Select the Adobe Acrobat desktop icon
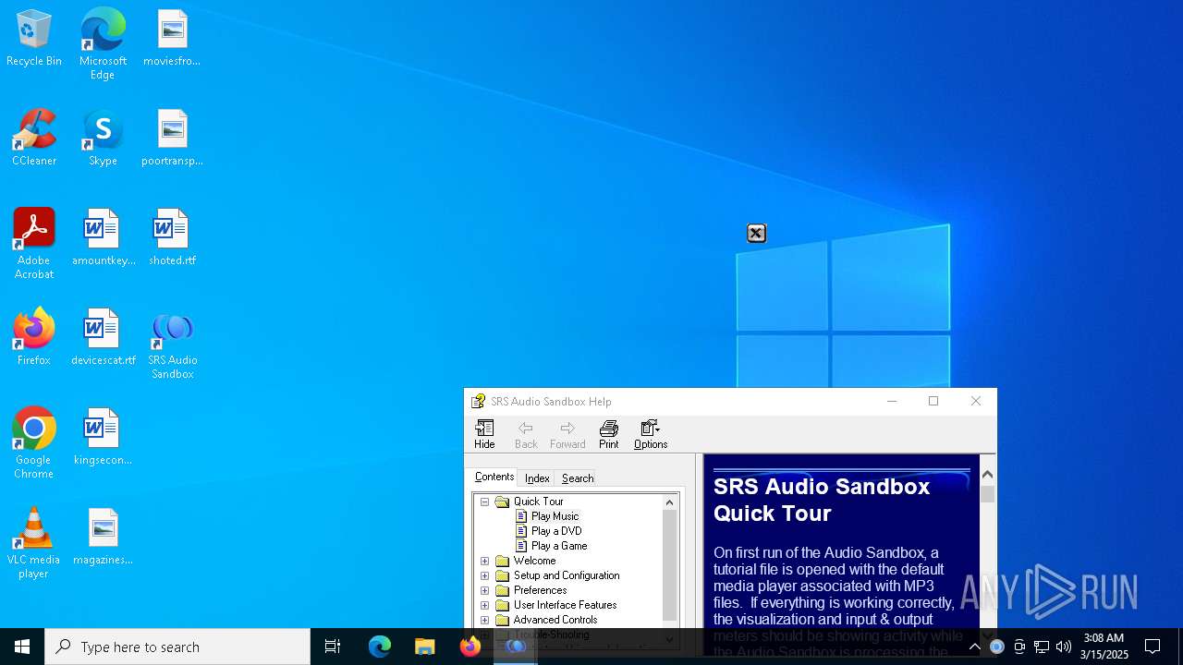1183x665 pixels. click(34, 244)
